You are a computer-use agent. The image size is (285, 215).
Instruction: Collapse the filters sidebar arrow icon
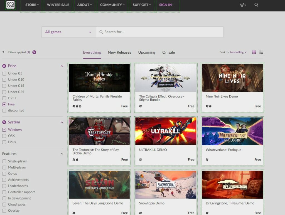pyautogui.click(x=4, y=52)
